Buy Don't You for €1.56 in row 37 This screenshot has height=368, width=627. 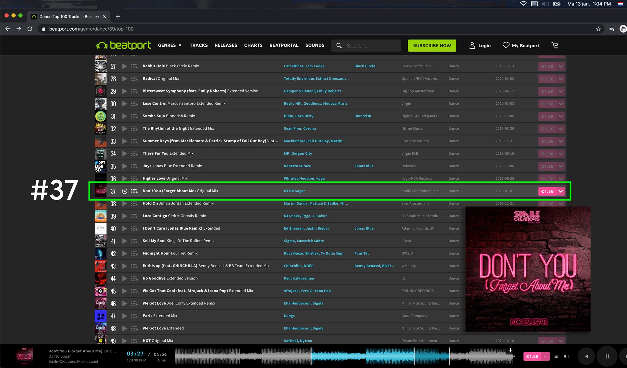click(547, 191)
